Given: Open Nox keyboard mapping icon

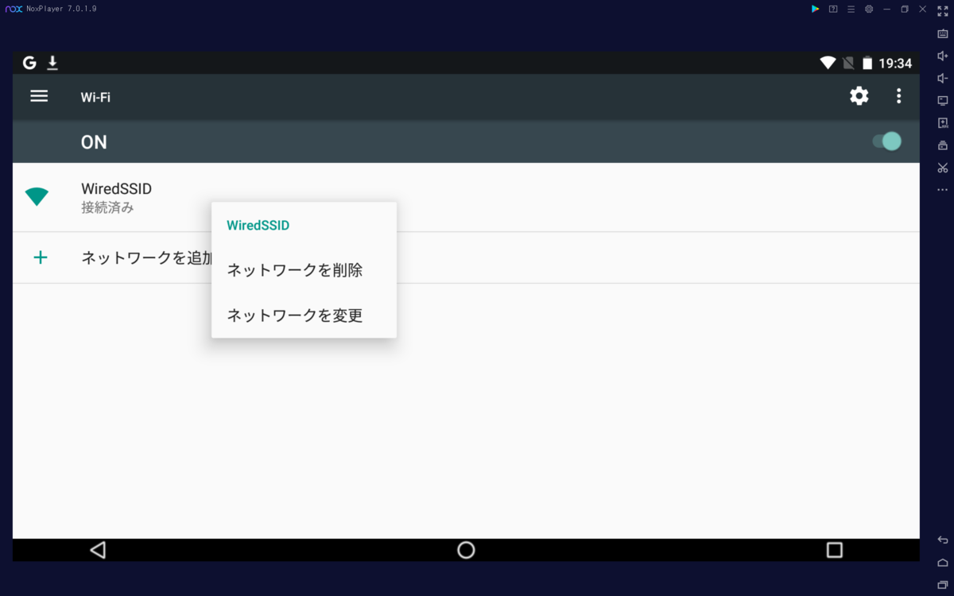Looking at the screenshot, I should coord(943,33).
